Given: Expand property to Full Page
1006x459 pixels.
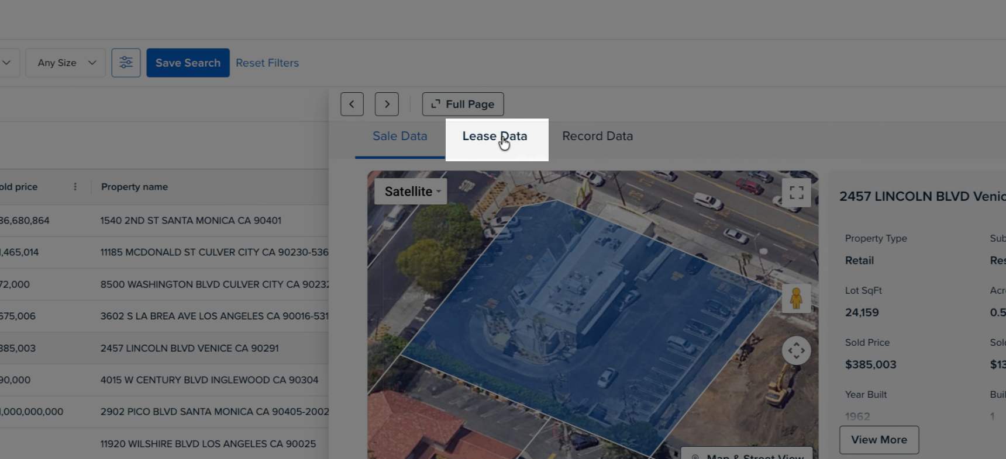Looking at the screenshot, I should 463,104.
